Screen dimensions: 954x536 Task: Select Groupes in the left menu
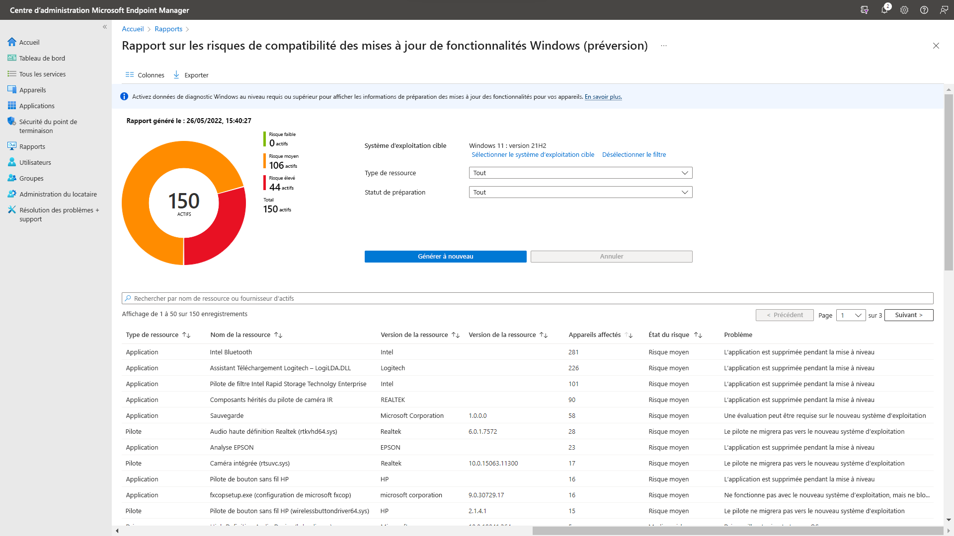point(31,178)
